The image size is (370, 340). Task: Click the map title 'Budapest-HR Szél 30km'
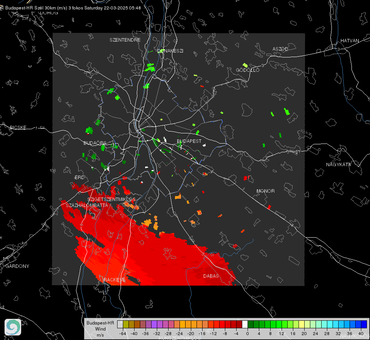[x=31, y=8]
